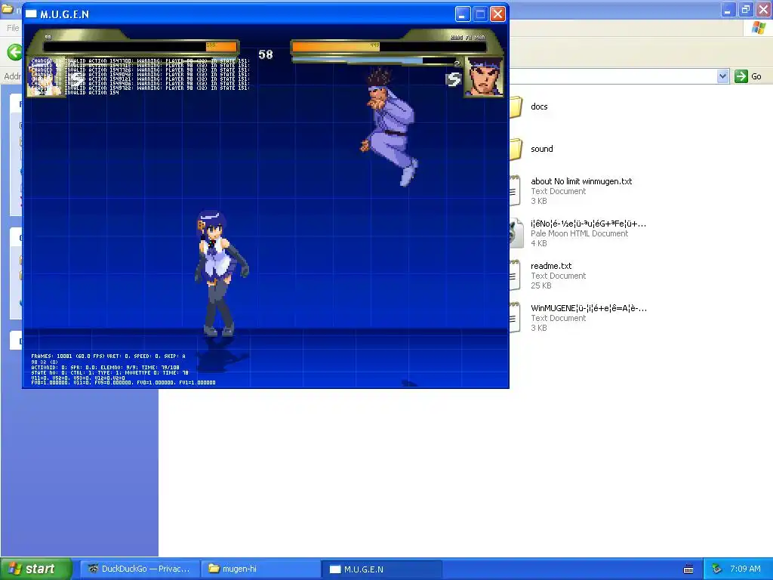Open the sound folder
The height and width of the screenshot is (580, 773).
click(541, 149)
